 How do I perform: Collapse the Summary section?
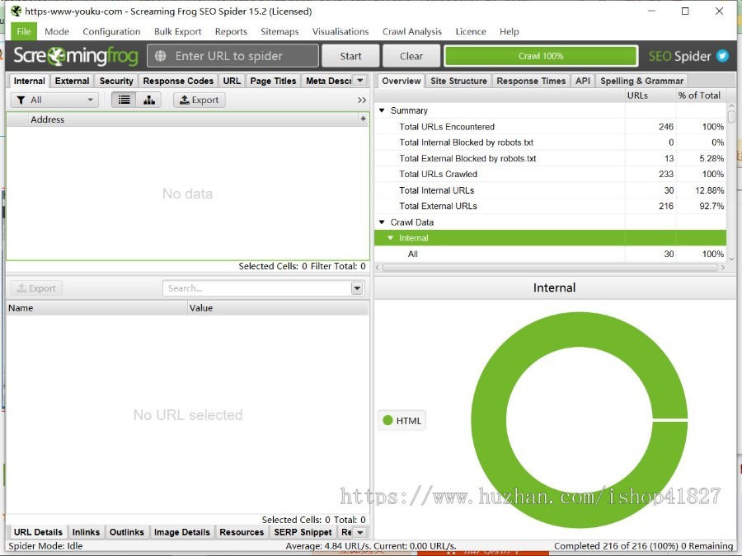(x=382, y=110)
